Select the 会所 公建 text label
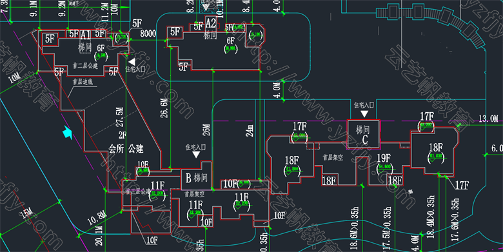Image resolution: width=503 pixels, height=252 pixels. [x=126, y=149]
